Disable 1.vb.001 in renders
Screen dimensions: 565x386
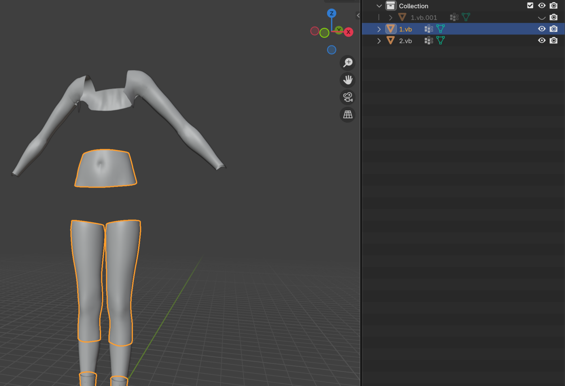pos(554,17)
